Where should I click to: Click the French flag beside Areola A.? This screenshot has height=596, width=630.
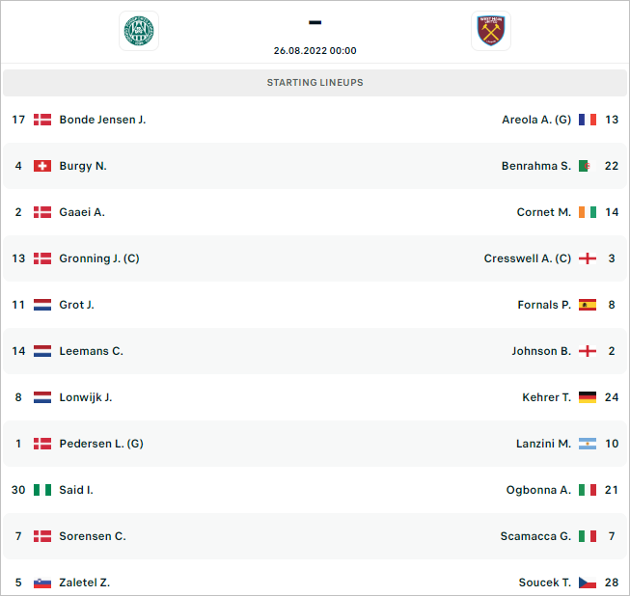[x=587, y=120]
